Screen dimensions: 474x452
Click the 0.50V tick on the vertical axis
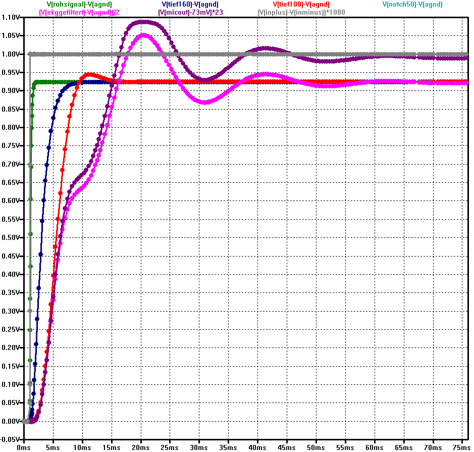11,237
